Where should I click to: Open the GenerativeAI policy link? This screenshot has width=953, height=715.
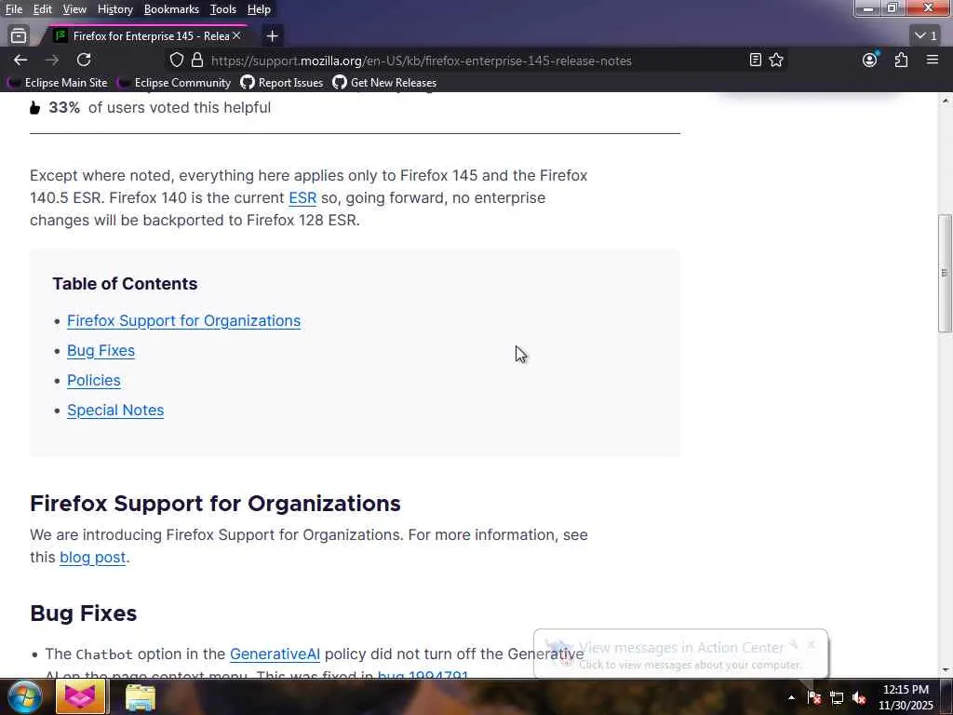coord(275,654)
